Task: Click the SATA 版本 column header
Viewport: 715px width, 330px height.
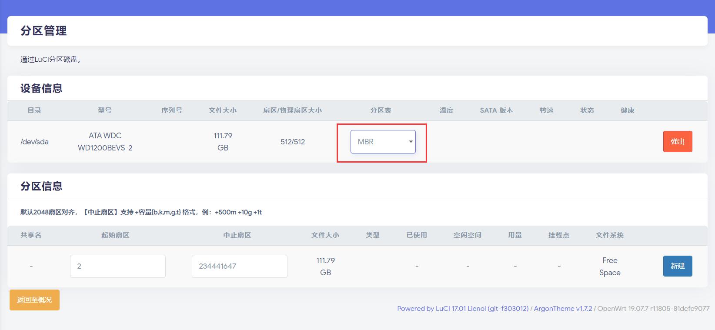Action: coord(496,110)
